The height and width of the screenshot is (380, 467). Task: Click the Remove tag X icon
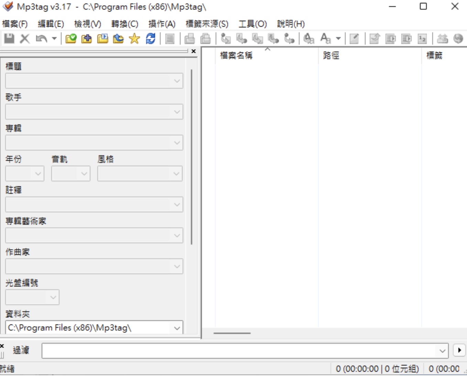click(25, 38)
